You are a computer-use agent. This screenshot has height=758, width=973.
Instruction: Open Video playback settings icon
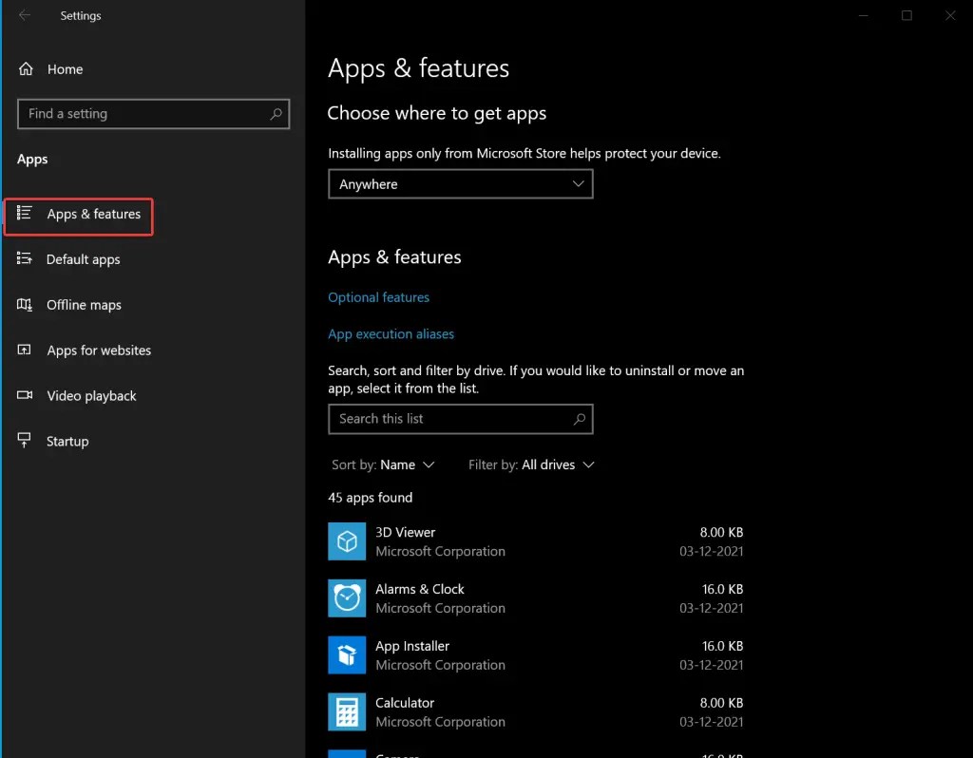coord(24,396)
